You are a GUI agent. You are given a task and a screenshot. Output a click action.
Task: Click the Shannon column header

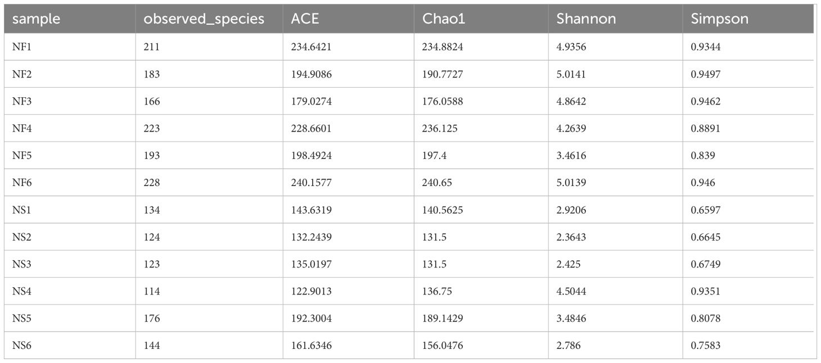[x=586, y=19]
